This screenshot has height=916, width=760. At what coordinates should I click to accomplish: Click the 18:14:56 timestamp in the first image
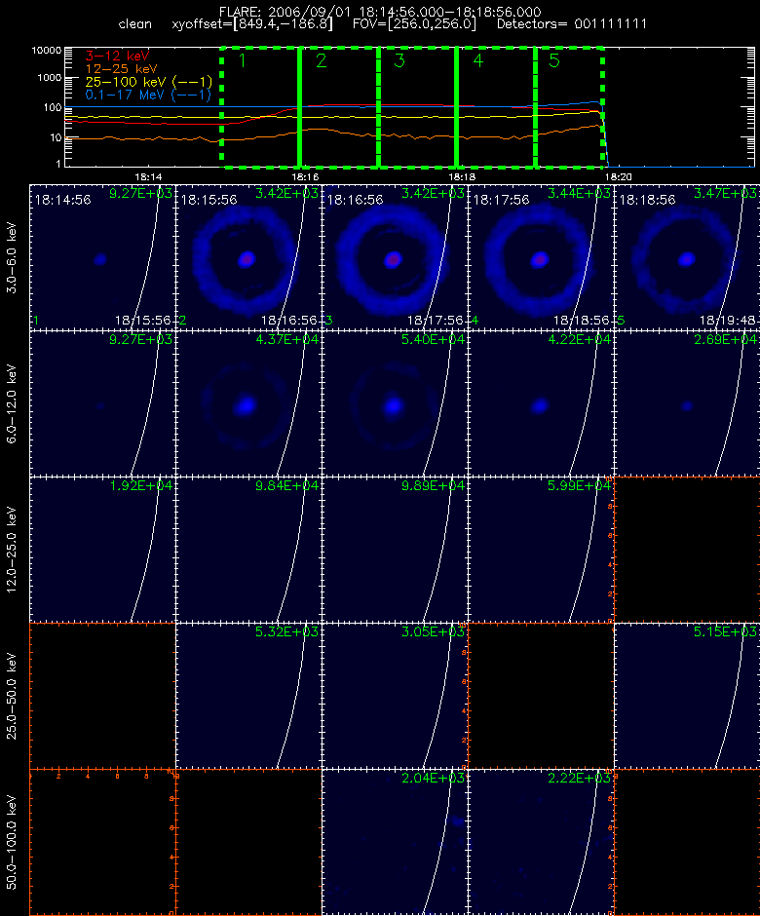(x=62, y=200)
